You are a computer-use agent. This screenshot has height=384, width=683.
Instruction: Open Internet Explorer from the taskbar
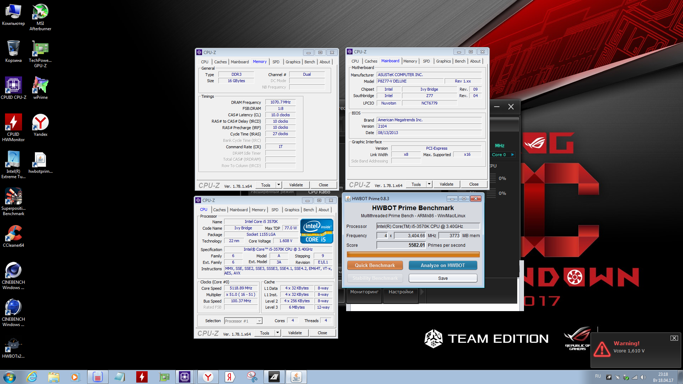32,377
